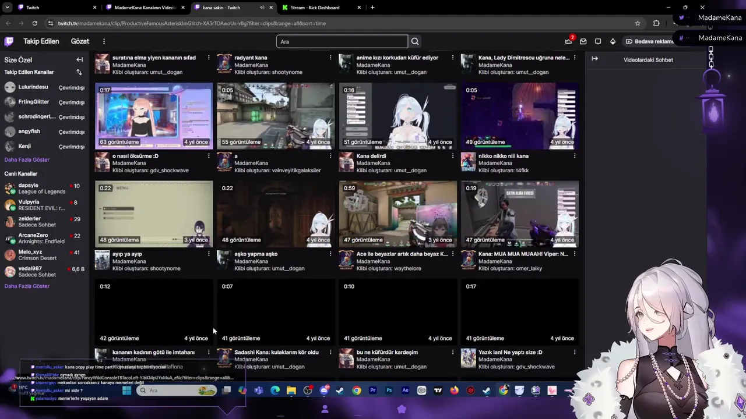746x419 pixels.
Task: Open the whispers chat bubble icon
Action: 598,41
